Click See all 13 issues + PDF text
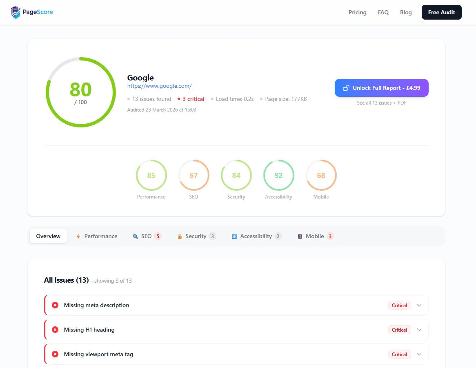 (x=382, y=103)
